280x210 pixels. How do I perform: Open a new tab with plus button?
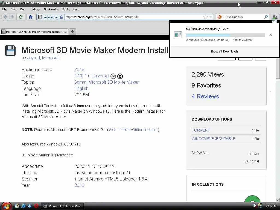(x=72, y=32)
